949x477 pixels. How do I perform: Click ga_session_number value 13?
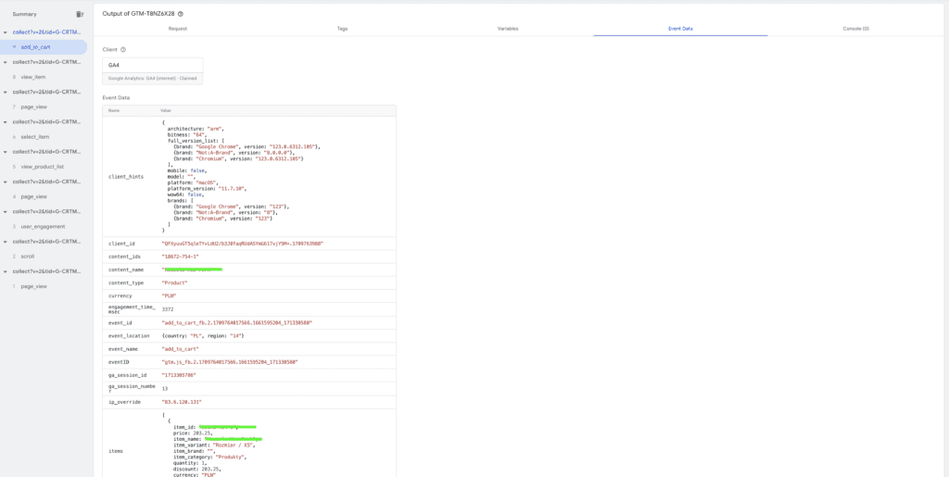click(x=165, y=389)
